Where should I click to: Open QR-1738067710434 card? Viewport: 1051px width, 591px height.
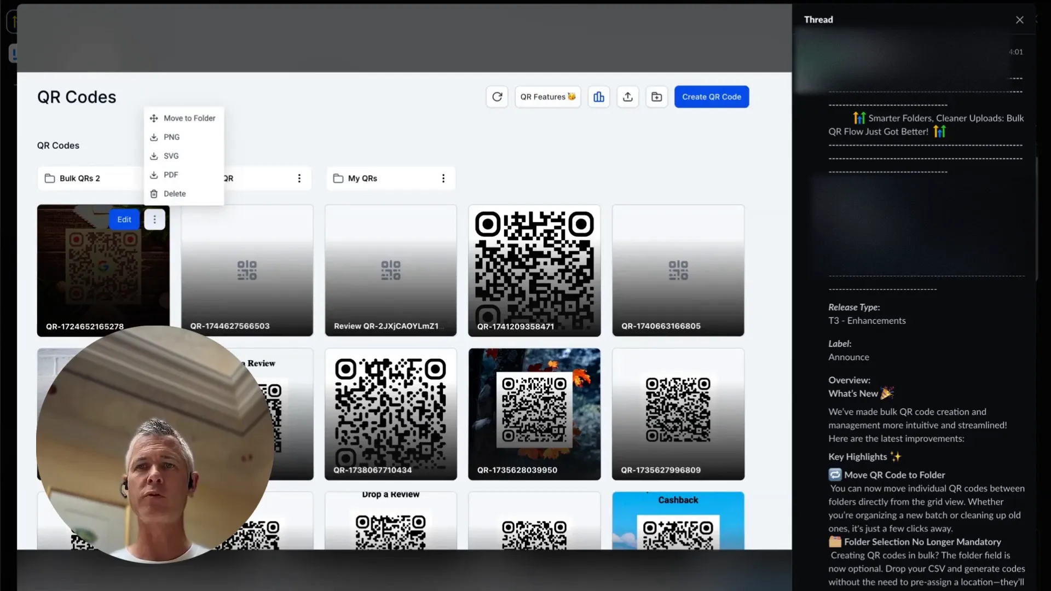coord(391,414)
